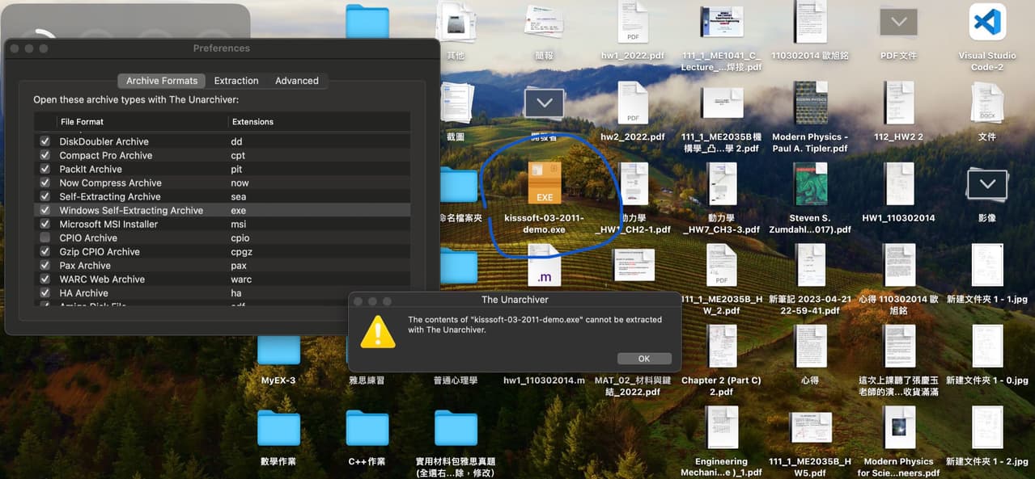Click the yellow warning triangle in the alert

(x=376, y=330)
